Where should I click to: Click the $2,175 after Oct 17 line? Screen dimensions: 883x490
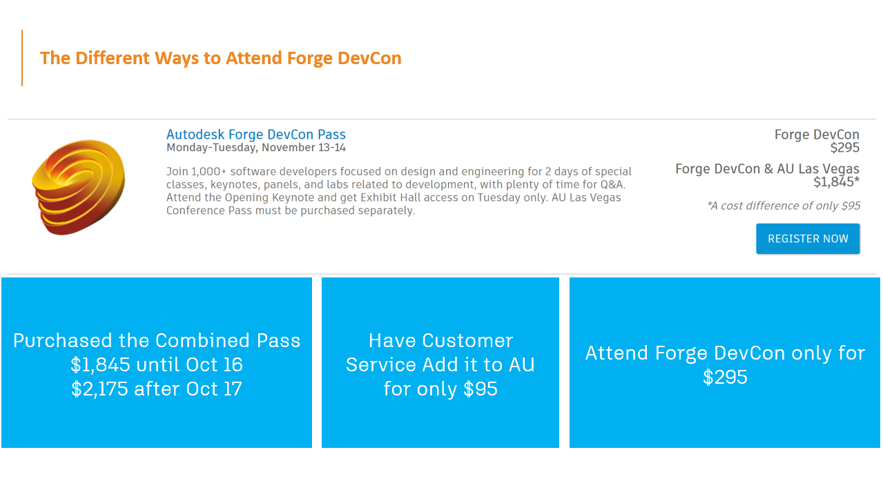click(157, 389)
